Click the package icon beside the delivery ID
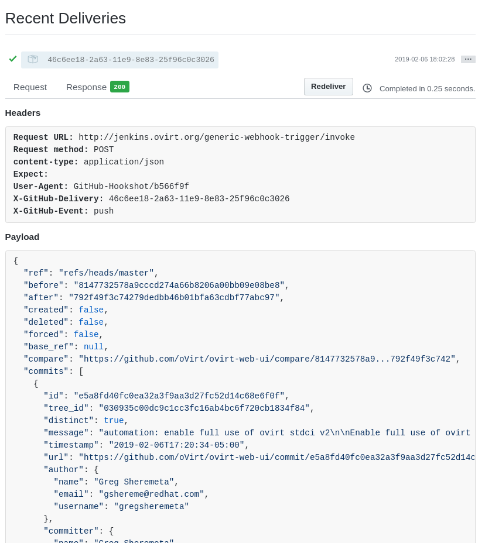Screen dimensions: 485x543 coord(33,60)
